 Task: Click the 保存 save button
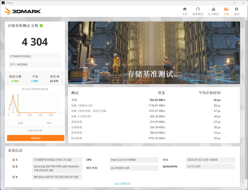pos(49,123)
